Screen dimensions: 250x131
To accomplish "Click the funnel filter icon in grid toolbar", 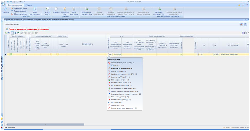I will pos(15,33).
